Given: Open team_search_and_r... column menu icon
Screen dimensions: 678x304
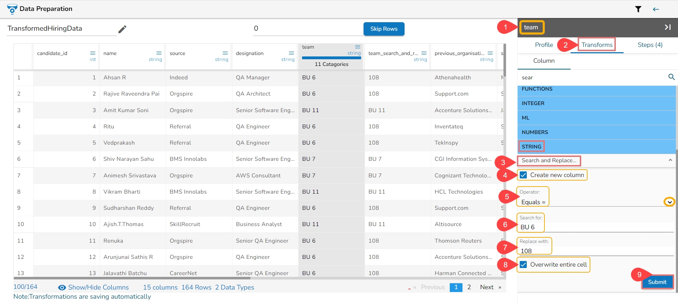Looking at the screenshot, I should 424,53.
